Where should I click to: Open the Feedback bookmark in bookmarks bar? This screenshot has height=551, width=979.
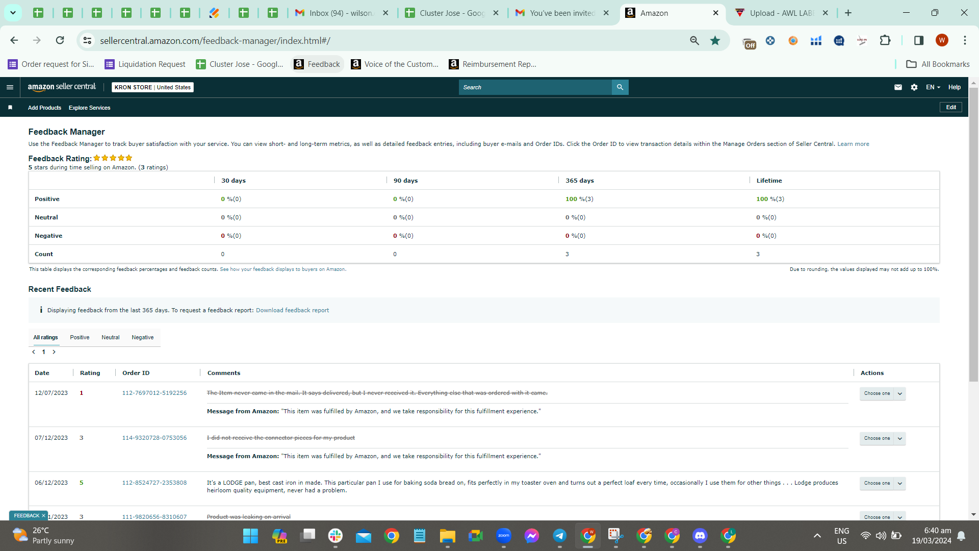pos(317,64)
